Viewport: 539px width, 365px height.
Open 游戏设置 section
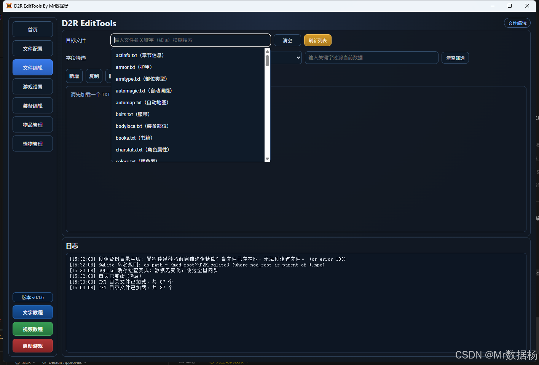pos(33,87)
